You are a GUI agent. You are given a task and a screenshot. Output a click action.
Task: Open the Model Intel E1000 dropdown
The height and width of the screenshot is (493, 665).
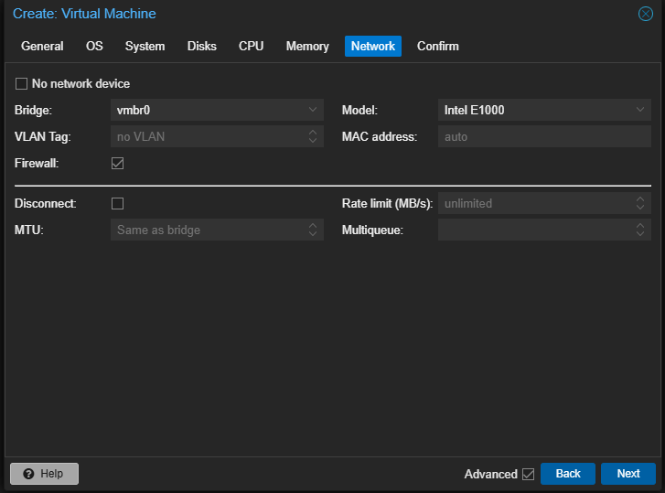(640, 110)
